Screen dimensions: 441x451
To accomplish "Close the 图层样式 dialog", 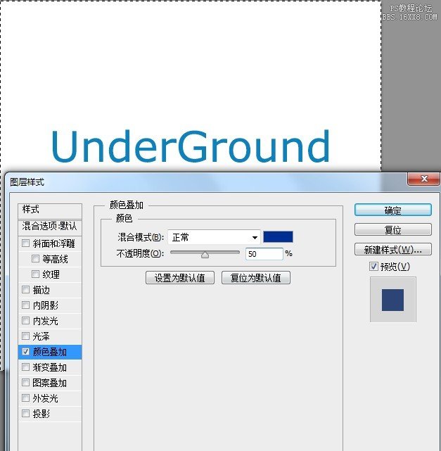I will (423, 179).
